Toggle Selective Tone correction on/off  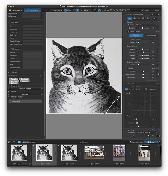point(126,46)
